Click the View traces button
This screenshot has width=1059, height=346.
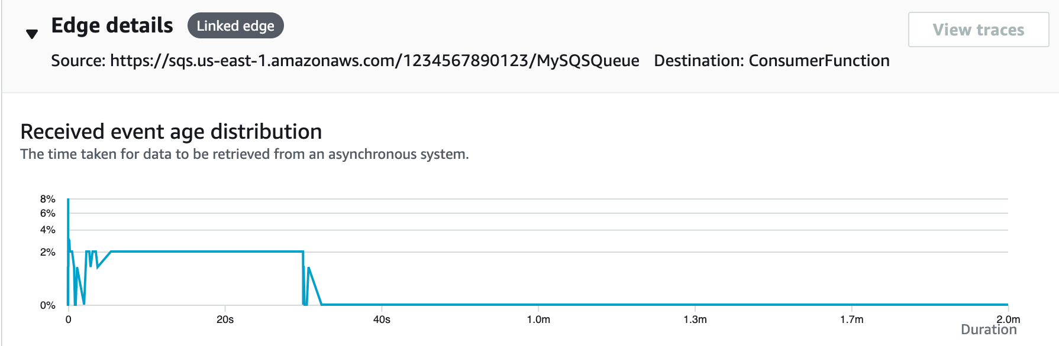pyautogui.click(x=977, y=30)
